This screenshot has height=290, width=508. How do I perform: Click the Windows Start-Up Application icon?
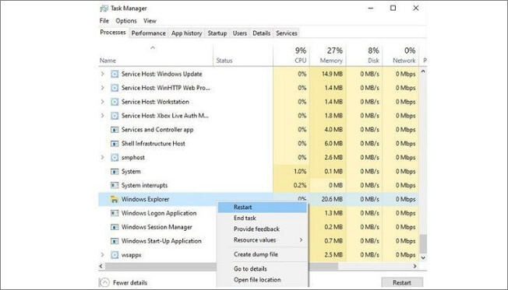(x=115, y=241)
